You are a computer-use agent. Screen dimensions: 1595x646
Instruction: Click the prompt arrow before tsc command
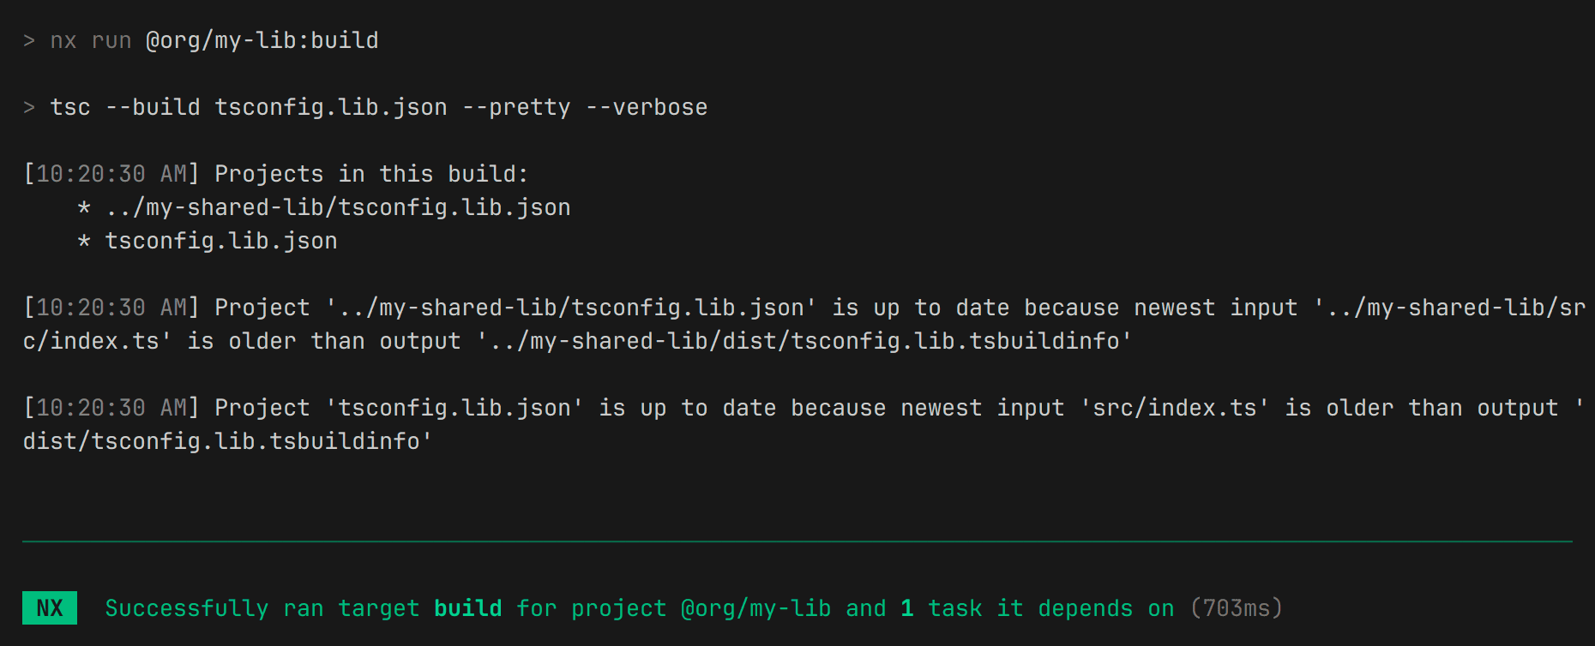click(29, 107)
